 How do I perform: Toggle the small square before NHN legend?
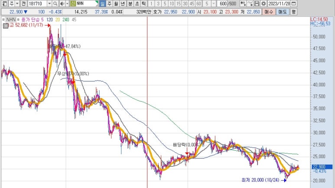(x=3, y=19)
